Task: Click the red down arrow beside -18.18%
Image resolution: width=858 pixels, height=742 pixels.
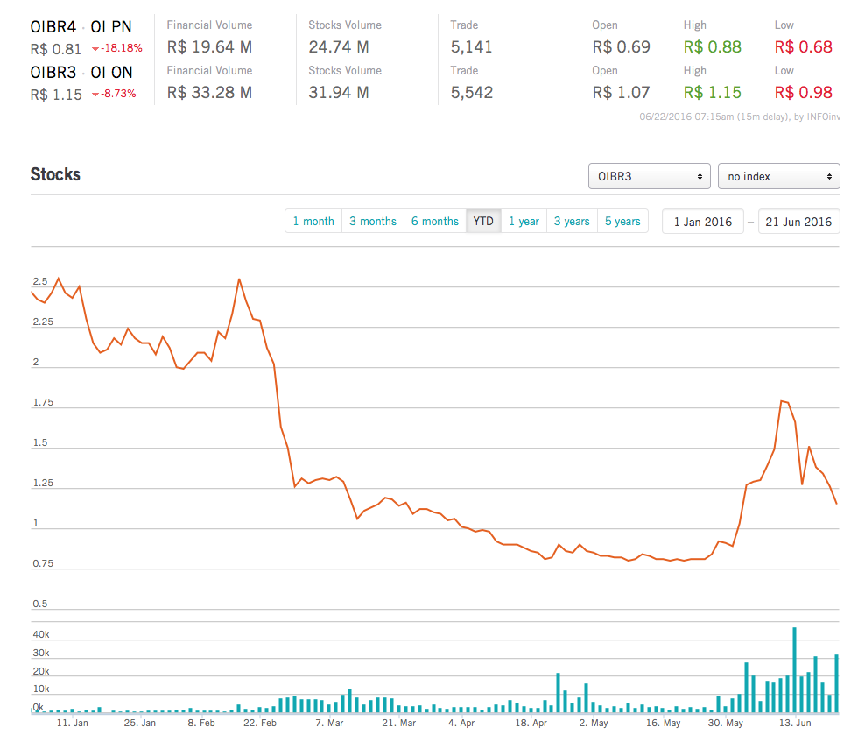Action: click(x=95, y=48)
